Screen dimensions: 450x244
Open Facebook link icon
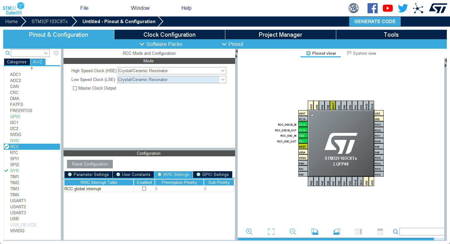373,8
